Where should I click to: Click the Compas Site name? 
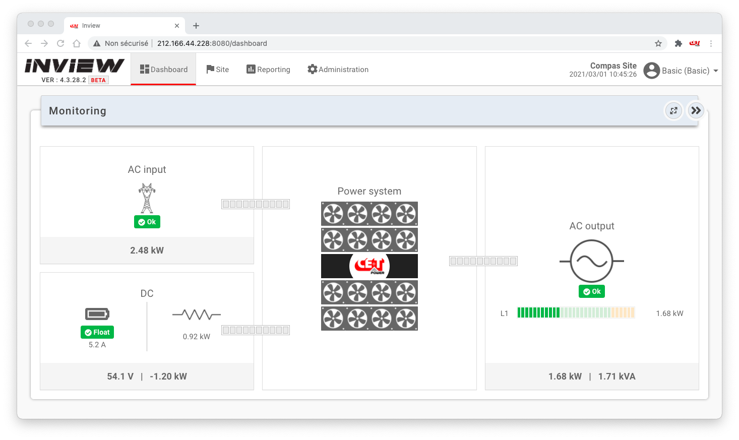pos(613,66)
